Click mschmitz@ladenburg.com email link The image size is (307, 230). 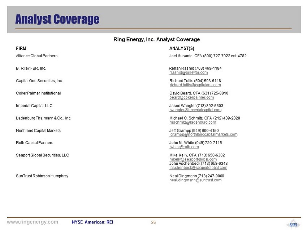coord(193,122)
